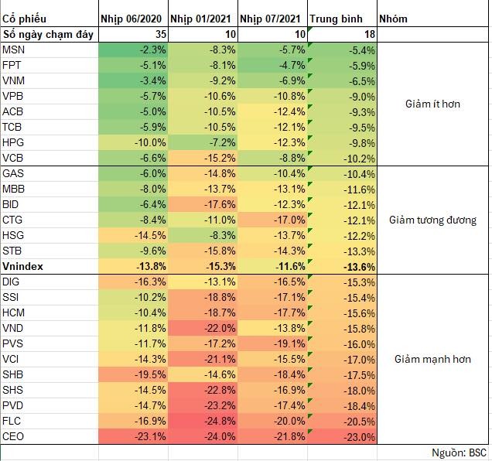This screenshot has height=461, width=492.
Task: Select CEO's -23.1% cell for 06/2020
Action: [133, 436]
